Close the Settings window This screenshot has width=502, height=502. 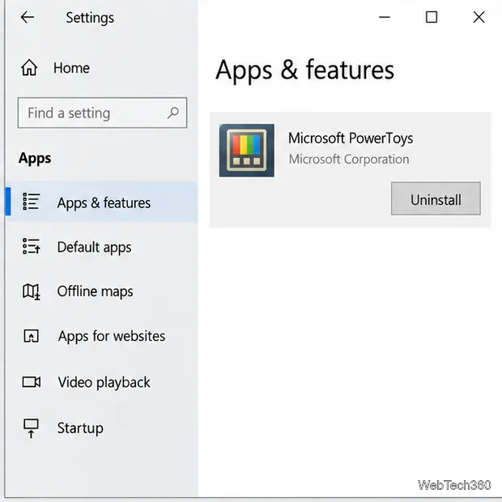[479, 17]
